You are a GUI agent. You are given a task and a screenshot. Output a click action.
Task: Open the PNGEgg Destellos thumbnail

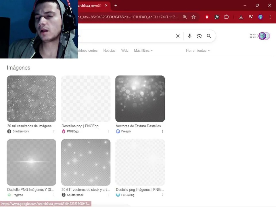pos(86,99)
